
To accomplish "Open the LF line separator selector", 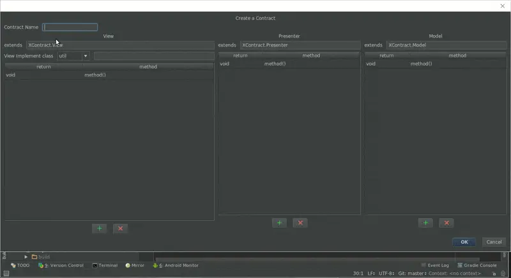I will pos(371,274).
